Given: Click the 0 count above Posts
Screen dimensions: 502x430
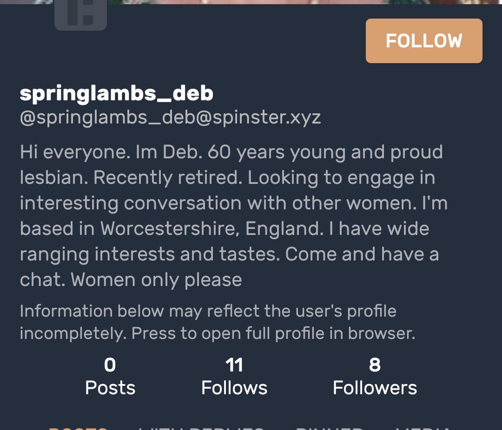Looking at the screenshot, I should 110,365.
